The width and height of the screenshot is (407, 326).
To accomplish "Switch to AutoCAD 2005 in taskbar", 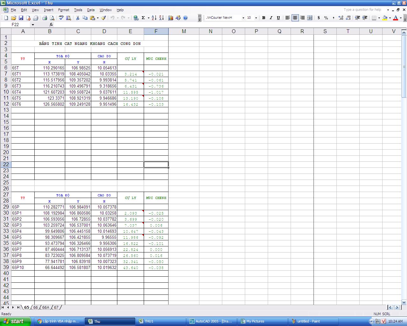I will 211,321.
